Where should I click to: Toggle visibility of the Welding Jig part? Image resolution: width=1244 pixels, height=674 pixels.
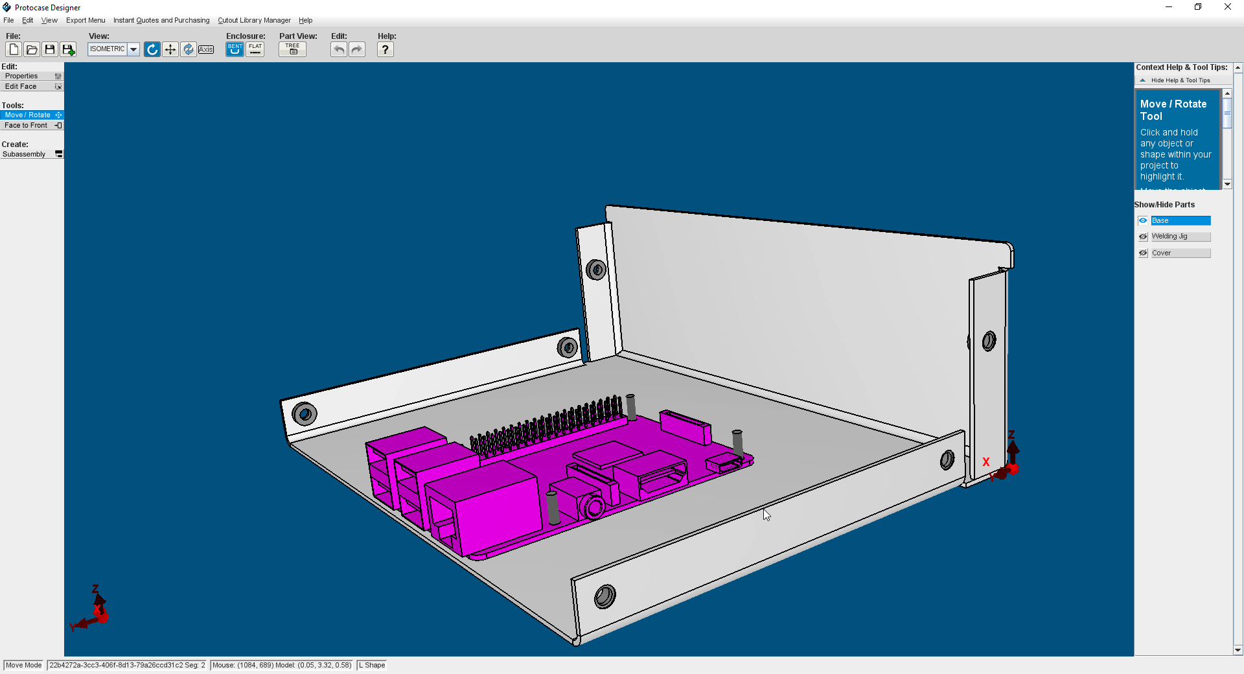[1143, 236]
